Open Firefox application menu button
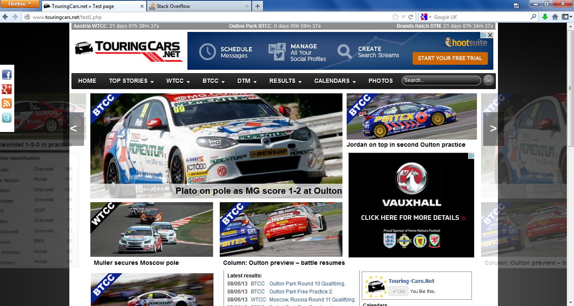Image resolution: width=574 pixels, height=306 pixels. [x=20, y=4]
